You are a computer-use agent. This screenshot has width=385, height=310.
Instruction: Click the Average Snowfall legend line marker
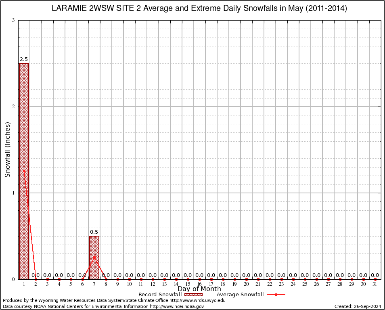(x=276, y=295)
